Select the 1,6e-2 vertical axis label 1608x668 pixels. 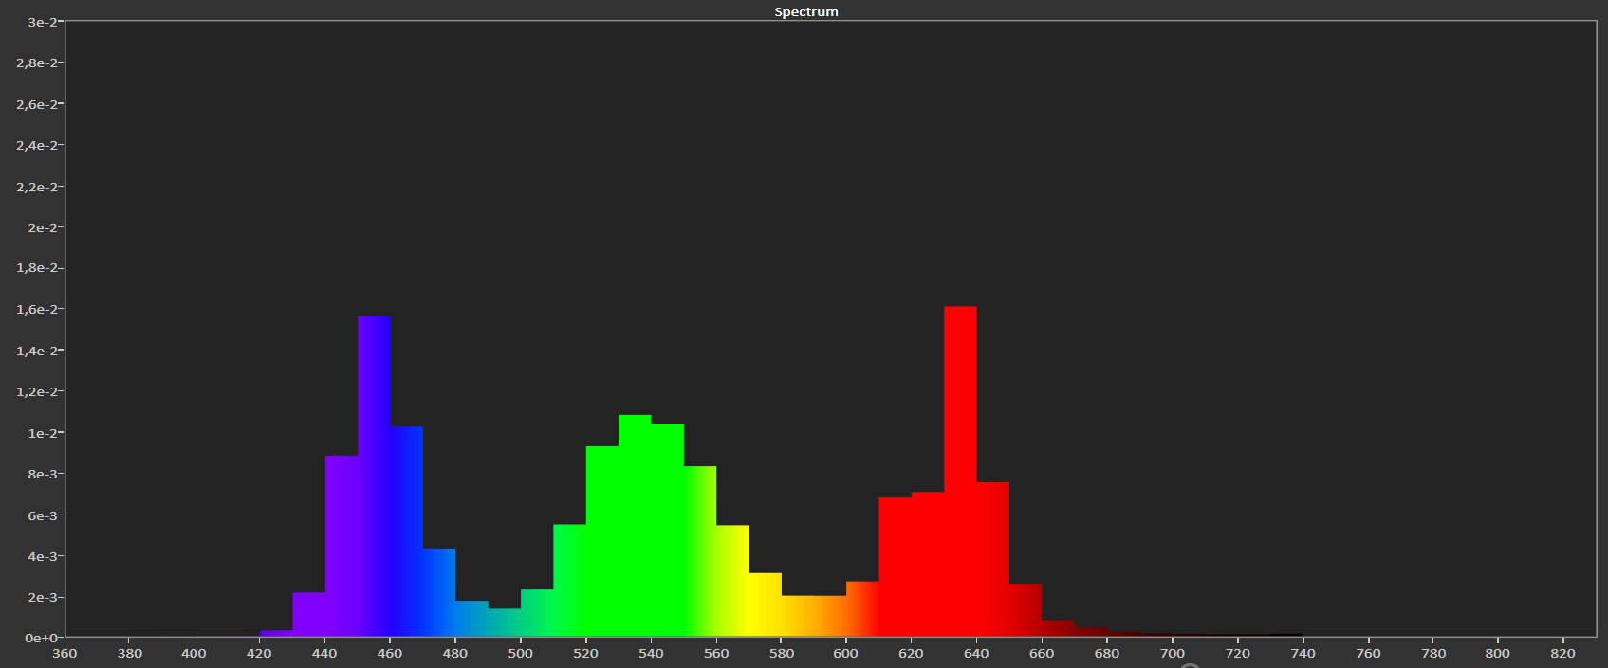click(x=36, y=310)
